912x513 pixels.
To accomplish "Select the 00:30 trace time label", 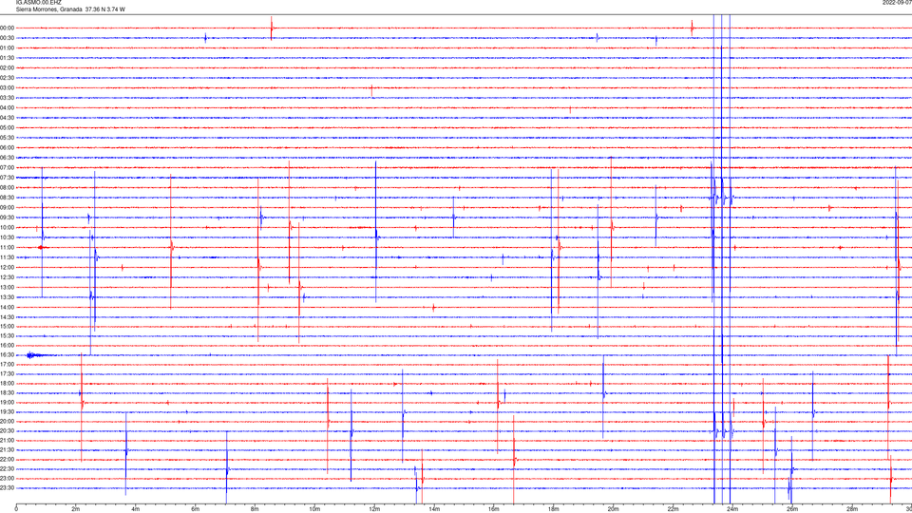I will click(7, 38).
